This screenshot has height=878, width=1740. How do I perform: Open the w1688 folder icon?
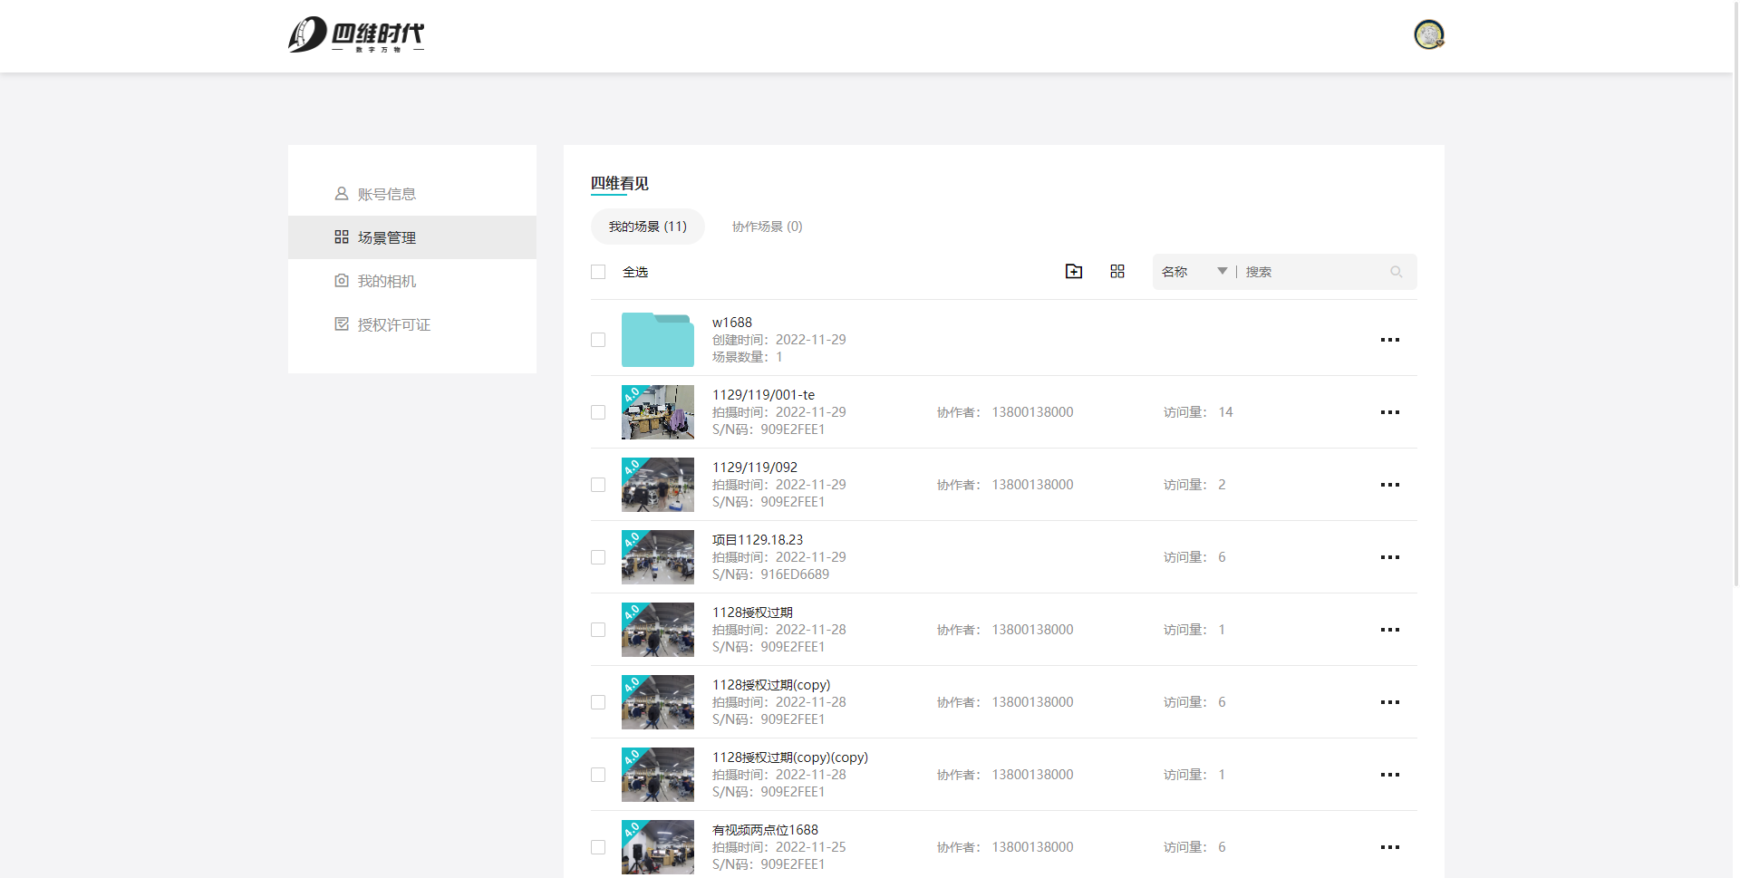point(657,340)
